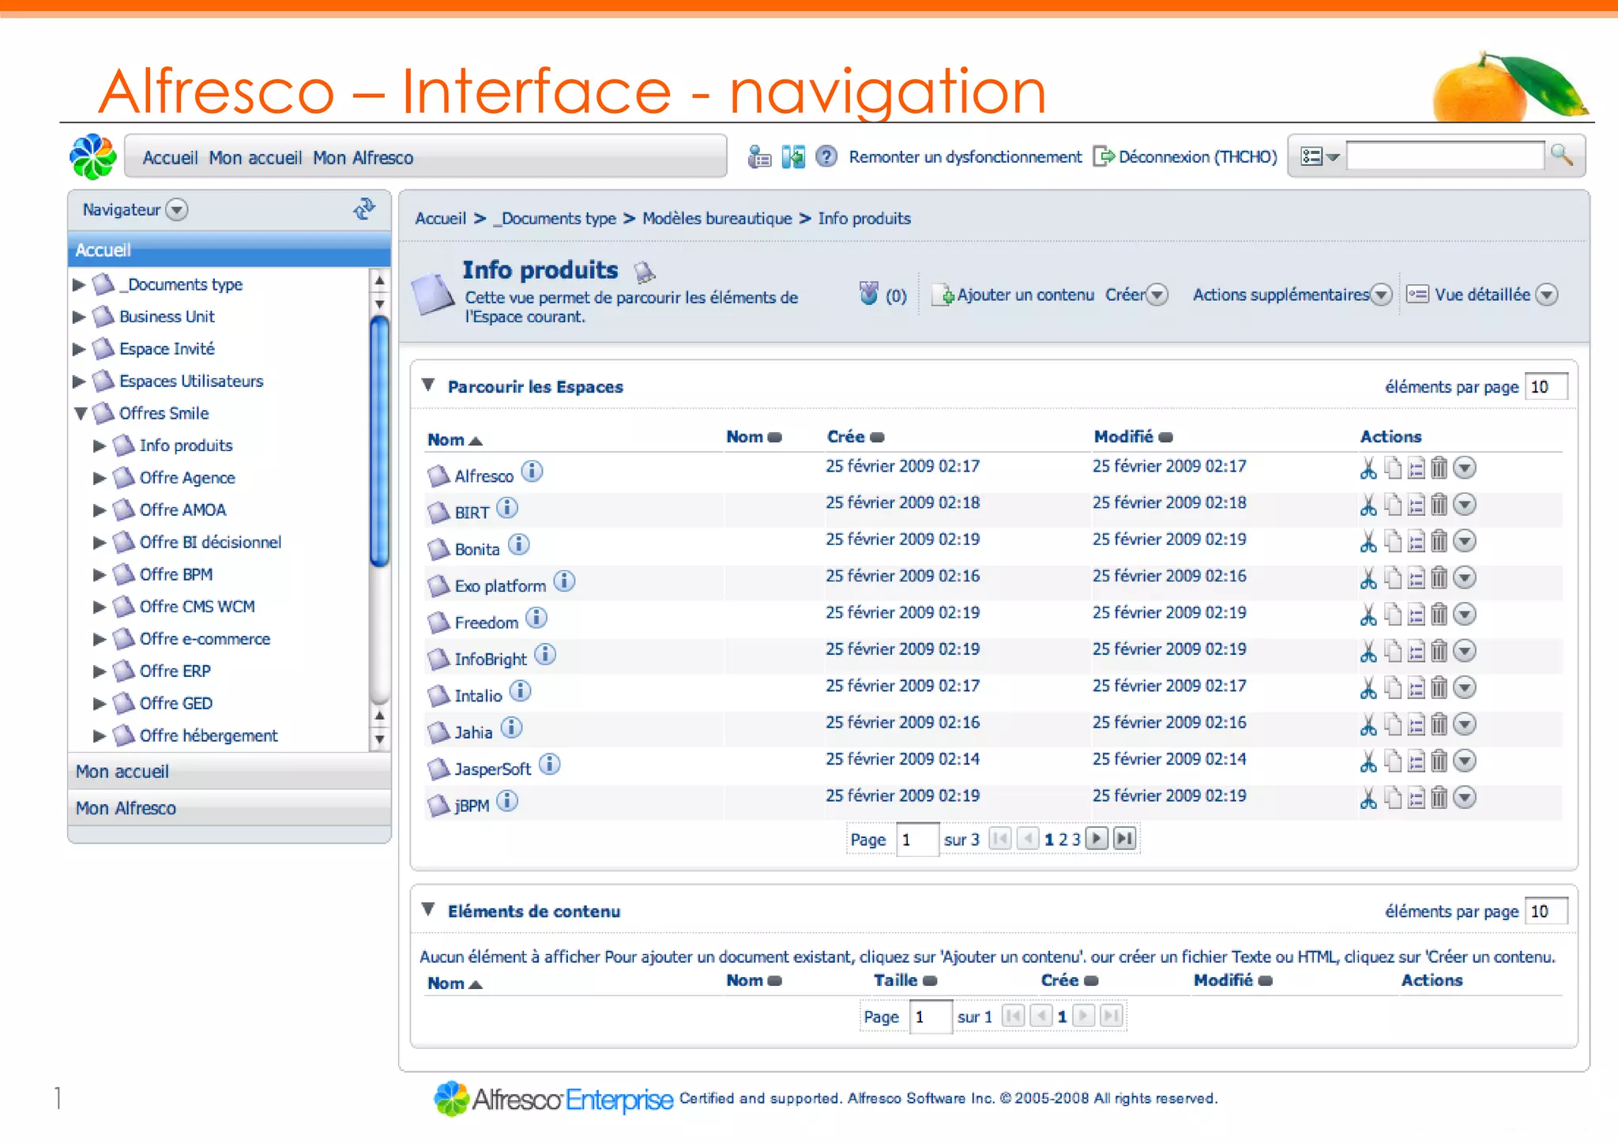Click the delete trash icon for BIRT row
1618x1143 pixels.
coord(1439,505)
